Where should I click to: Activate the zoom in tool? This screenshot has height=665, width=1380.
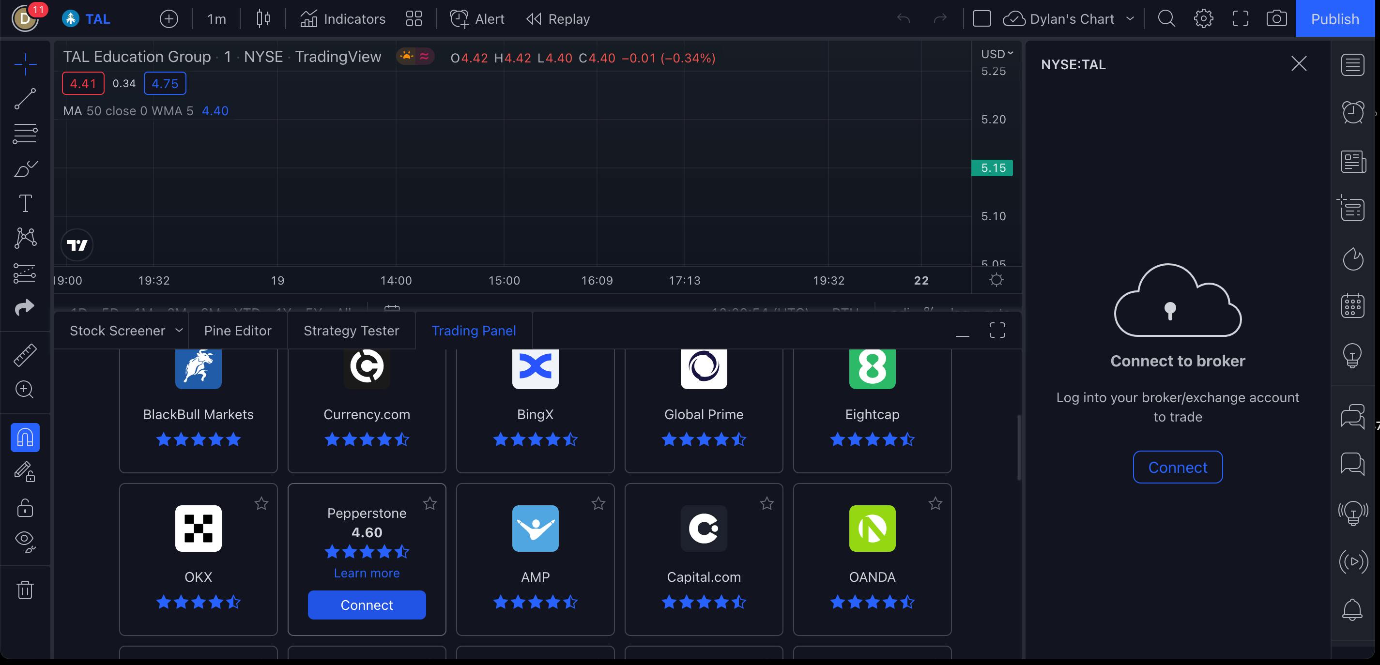click(x=25, y=389)
